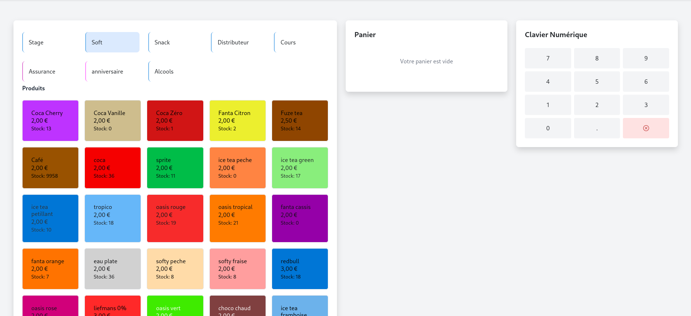691x316 pixels.
Task: Tap keypad digit 3
Action: (646, 105)
